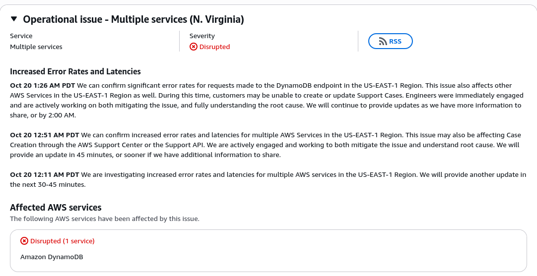Click the Severity column label
This screenshot has width=537, height=276.
point(202,36)
